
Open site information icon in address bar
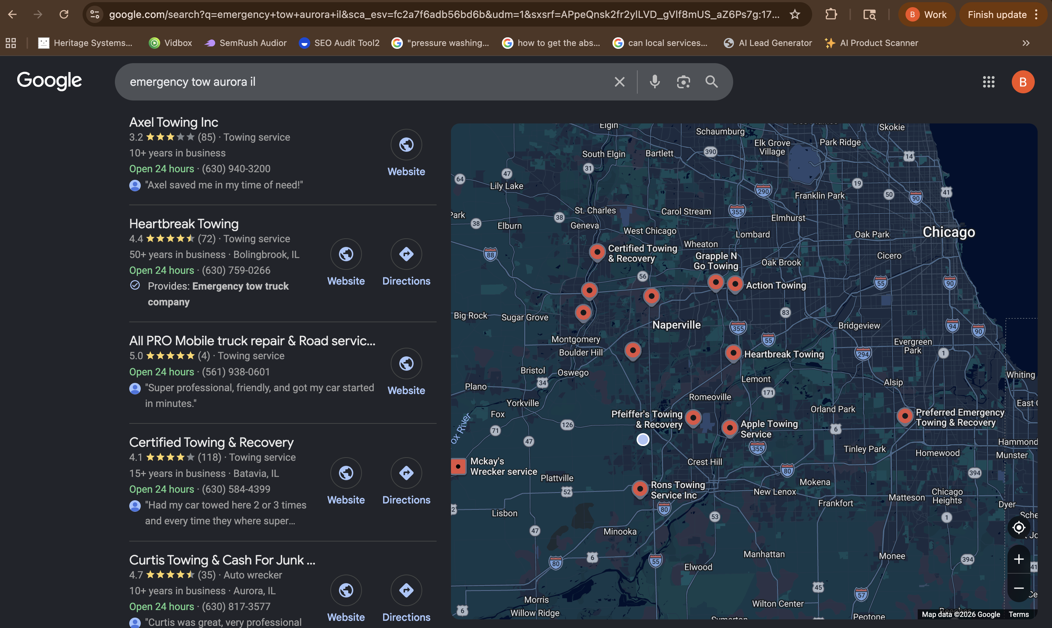pyautogui.click(x=95, y=14)
